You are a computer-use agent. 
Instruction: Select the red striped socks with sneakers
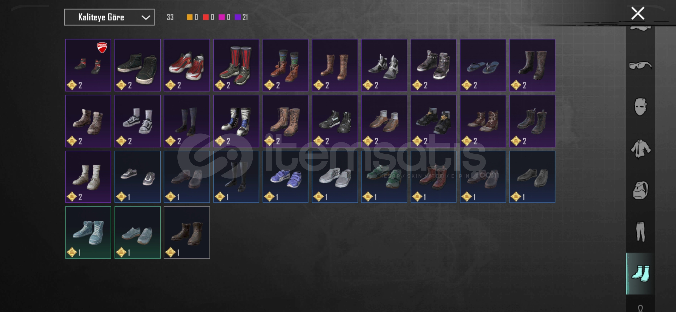(236, 65)
